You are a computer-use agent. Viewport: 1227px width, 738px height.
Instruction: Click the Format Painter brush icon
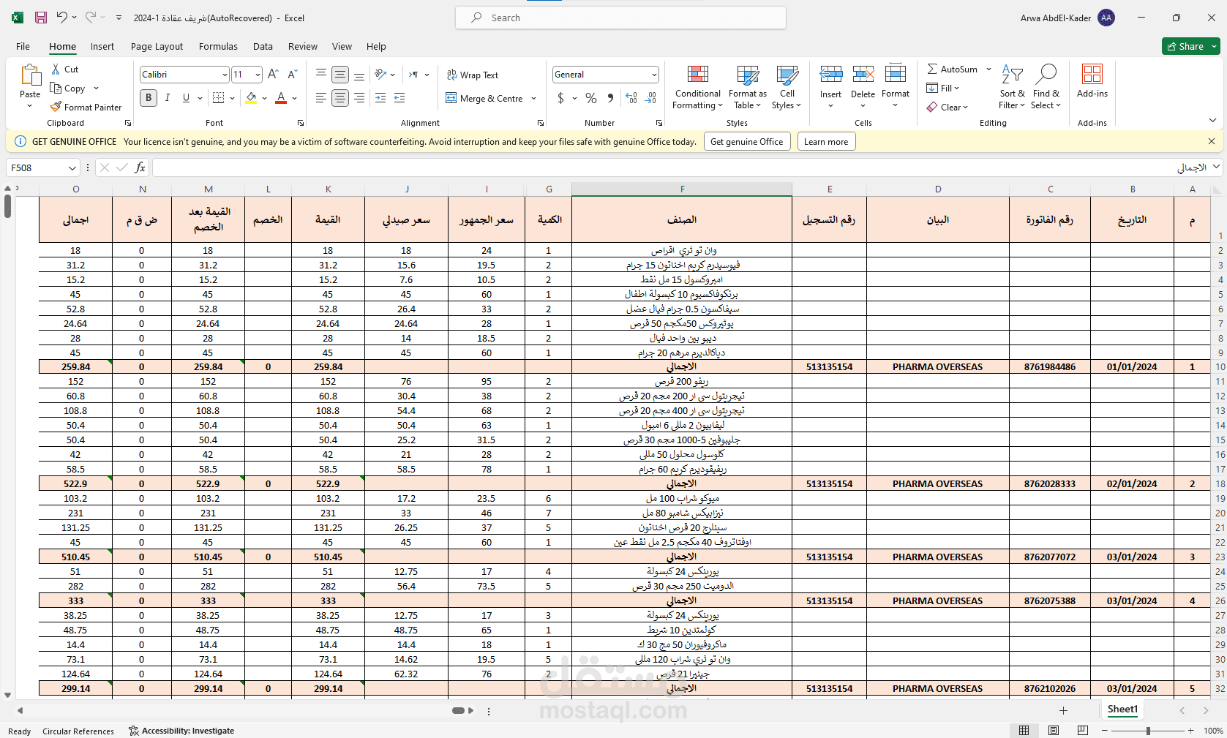tap(56, 107)
